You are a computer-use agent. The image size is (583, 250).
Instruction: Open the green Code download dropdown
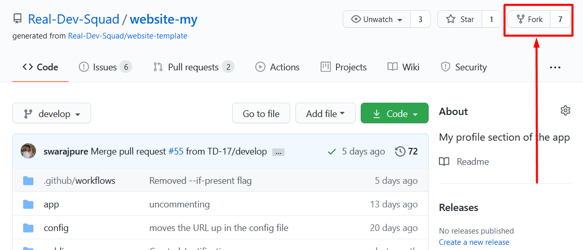(x=395, y=113)
